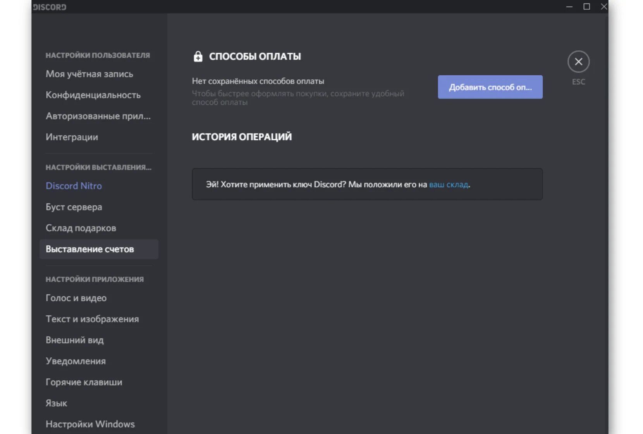Click the lock icon beside Способы оплаты
The height and width of the screenshot is (434, 643).
pyautogui.click(x=198, y=56)
